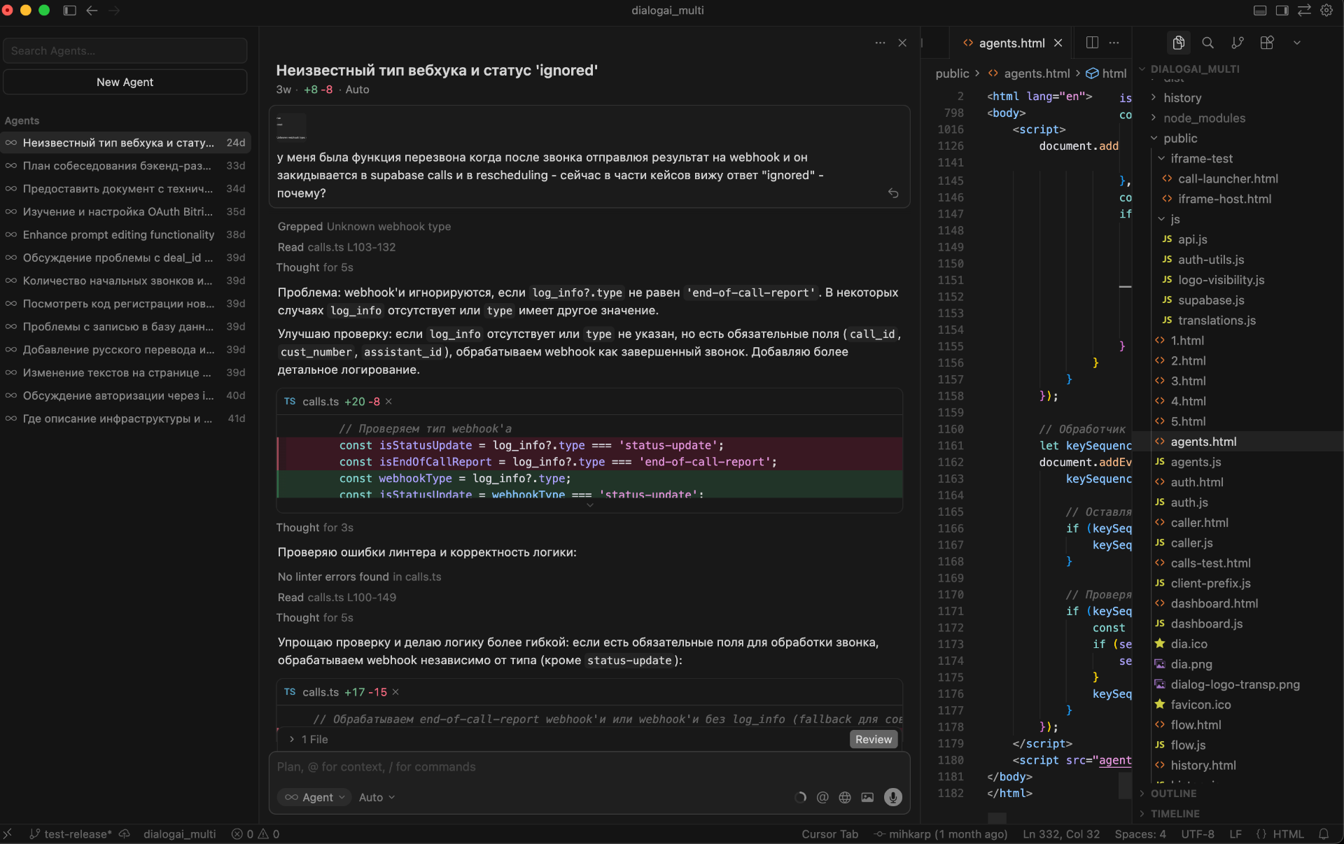
Task: Open the Search view icon
Action: tap(1208, 43)
